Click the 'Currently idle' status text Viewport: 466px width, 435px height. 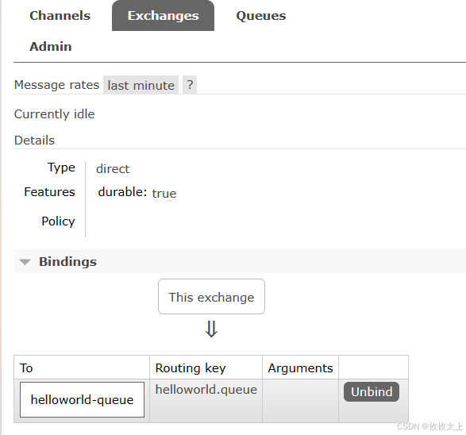[55, 114]
